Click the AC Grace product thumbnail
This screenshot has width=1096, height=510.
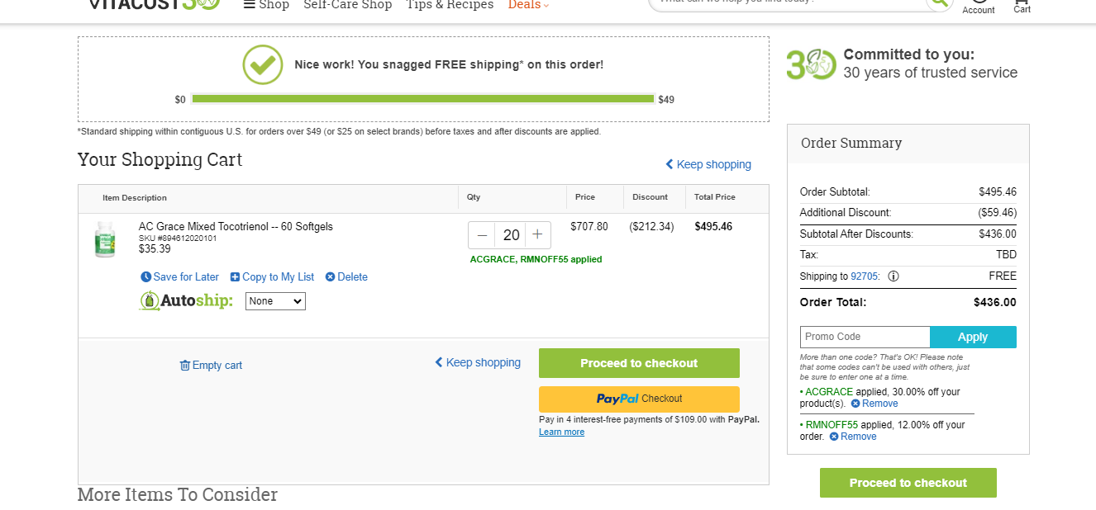click(x=105, y=239)
